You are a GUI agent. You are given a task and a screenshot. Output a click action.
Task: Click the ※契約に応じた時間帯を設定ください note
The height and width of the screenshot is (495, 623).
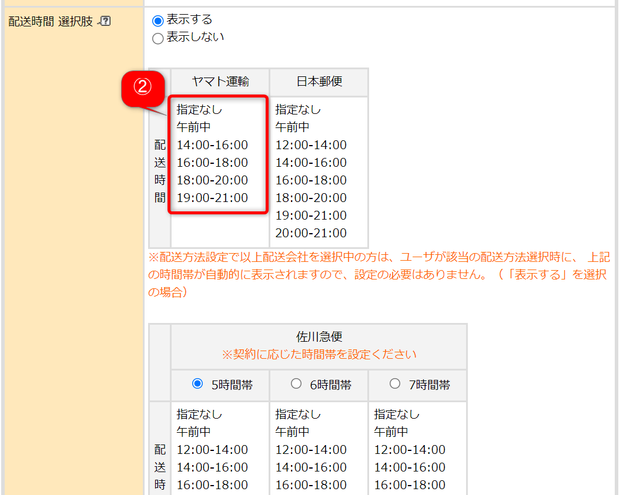(x=319, y=355)
